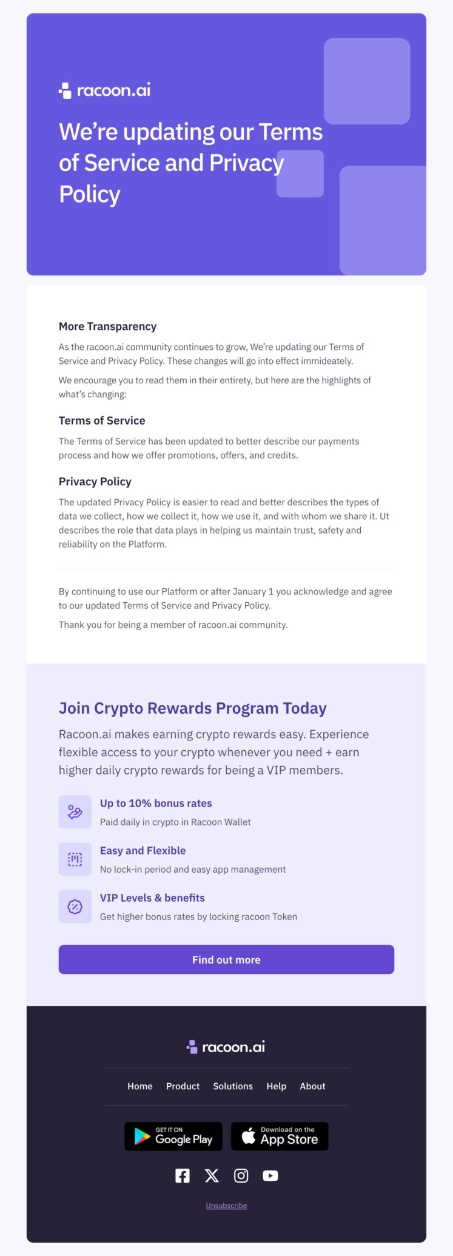Go to the Home footer link
This screenshot has height=1256, width=453.
coord(140,1086)
